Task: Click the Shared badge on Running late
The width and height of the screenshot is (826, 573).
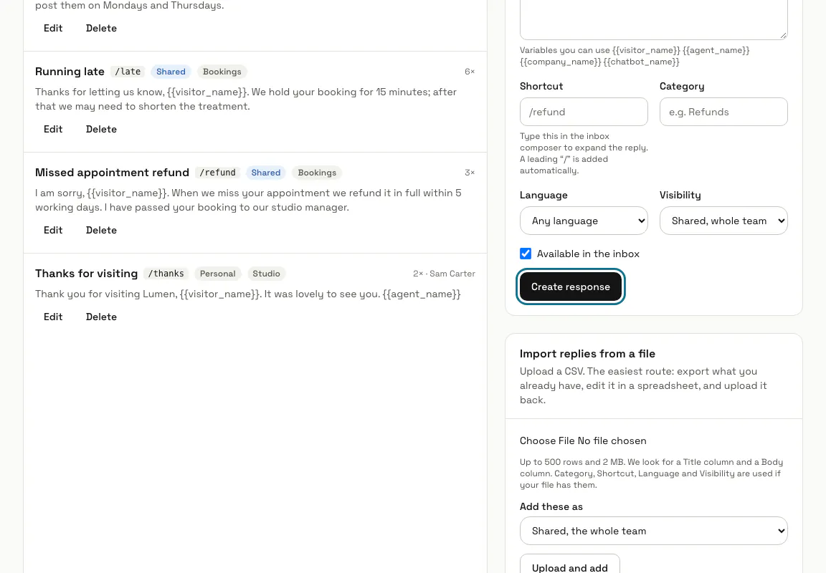Action: click(x=171, y=72)
